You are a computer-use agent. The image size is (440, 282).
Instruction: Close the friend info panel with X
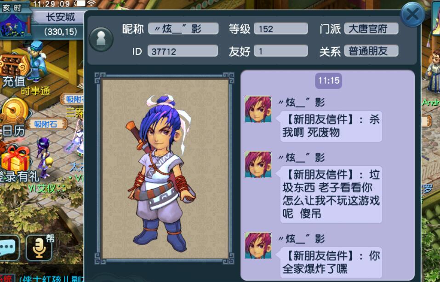click(412, 15)
